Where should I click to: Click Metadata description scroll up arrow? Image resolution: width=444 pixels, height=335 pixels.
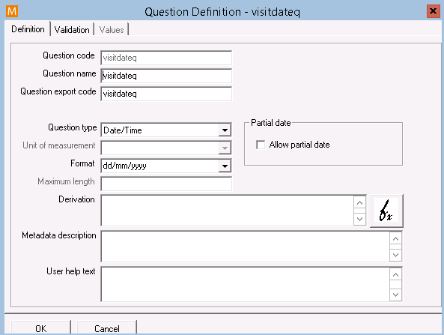(395, 239)
